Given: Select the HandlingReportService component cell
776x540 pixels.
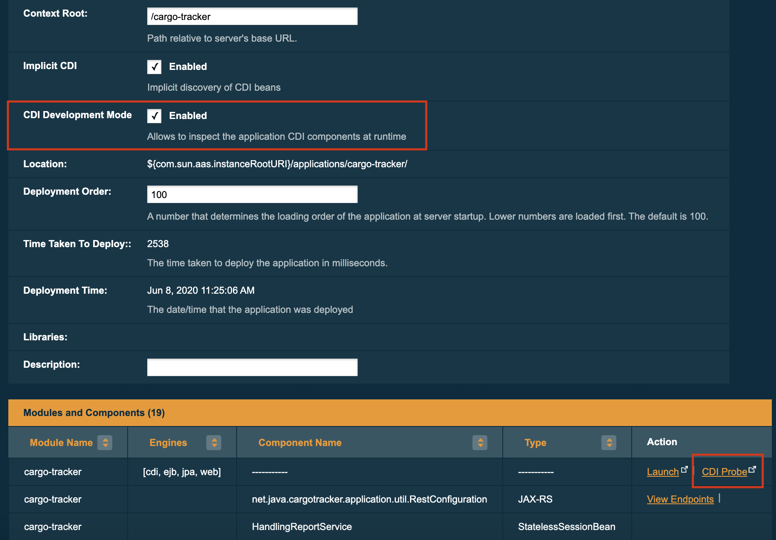Looking at the screenshot, I should click(x=302, y=527).
